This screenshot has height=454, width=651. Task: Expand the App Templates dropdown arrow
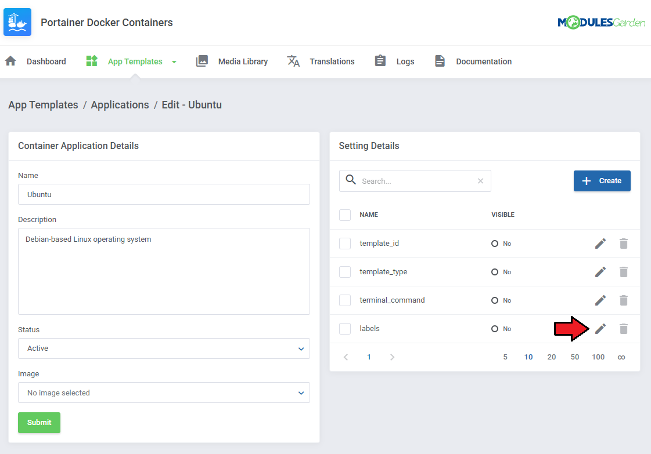click(174, 62)
